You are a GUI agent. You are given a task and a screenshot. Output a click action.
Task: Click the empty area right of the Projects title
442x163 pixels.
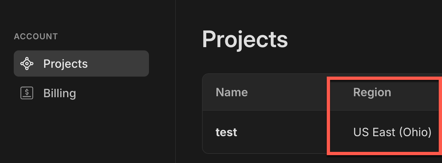pos(360,39)
